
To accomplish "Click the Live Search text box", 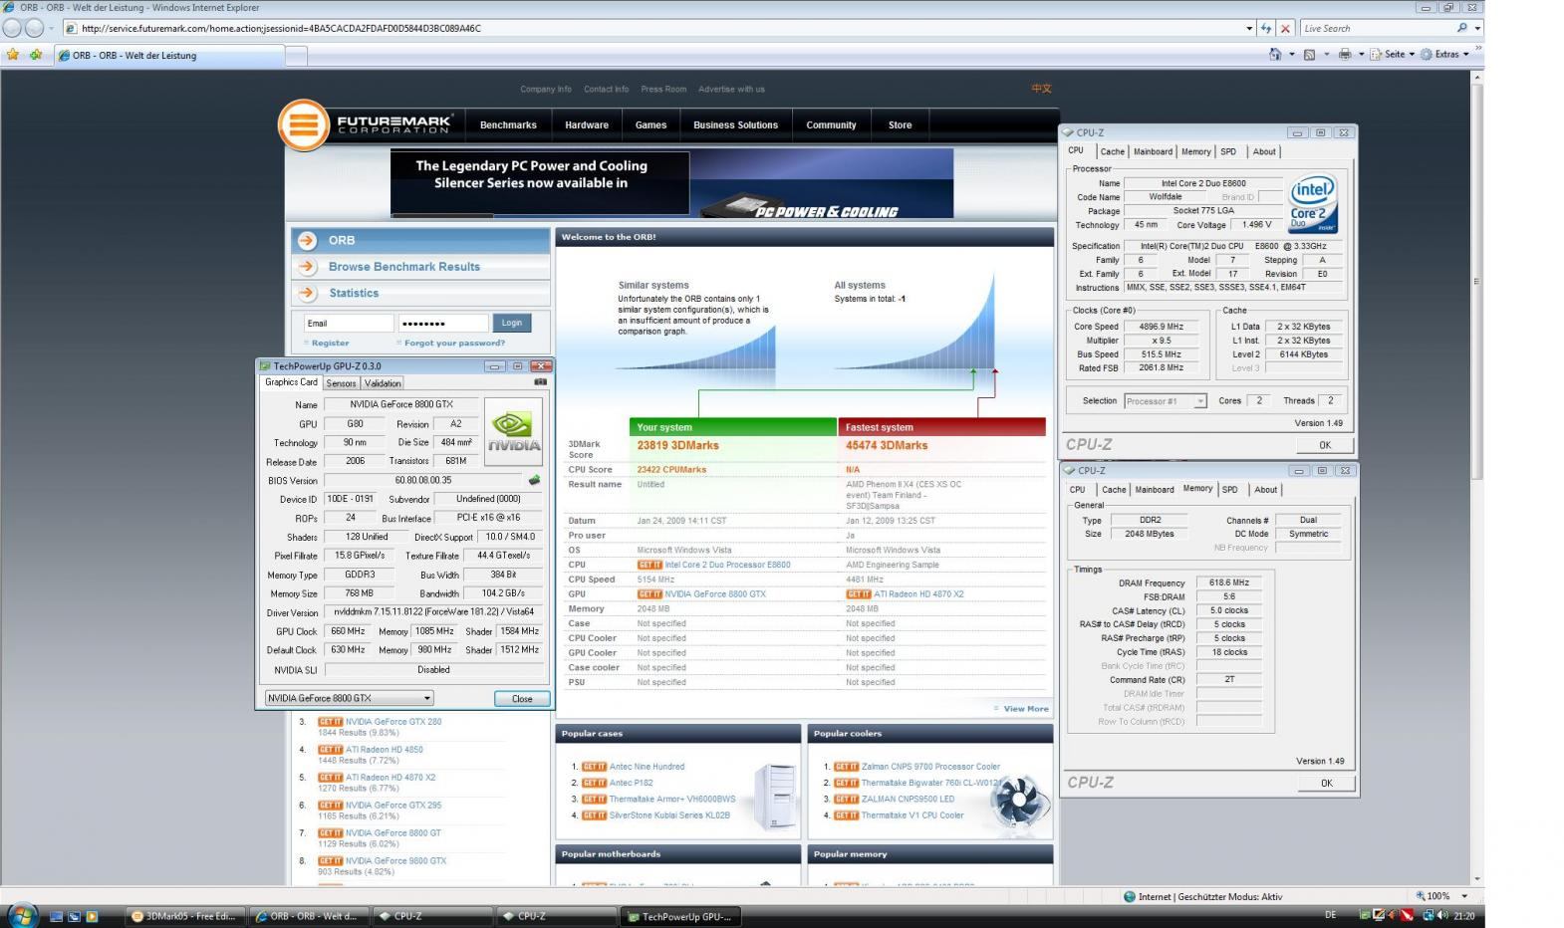I will (x=1377, y=28).
